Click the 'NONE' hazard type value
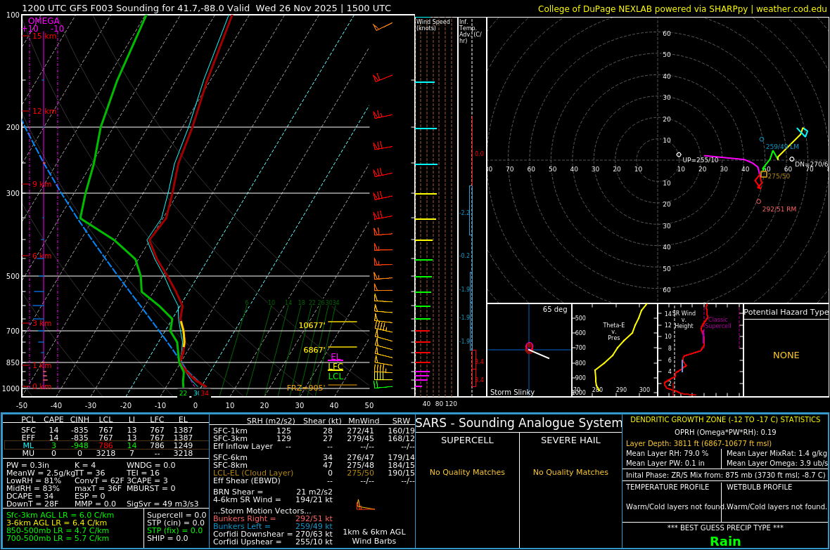This screenshot has width=830, height=550. click(786, 355)
